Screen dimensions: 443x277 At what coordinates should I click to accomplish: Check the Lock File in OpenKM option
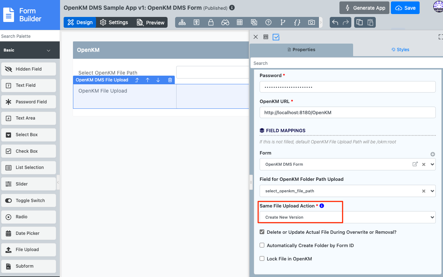tap(262, 259)
